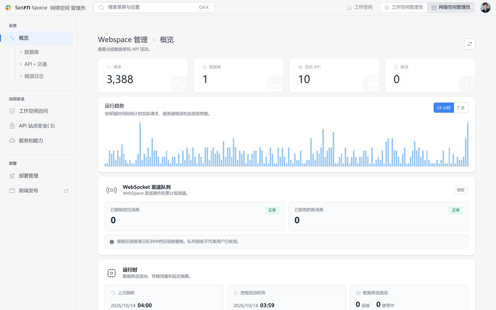Screen dimensions: 496x310
Task: Open the 错误 stat card
Action: pyautogui.click(x=430, y=75)
